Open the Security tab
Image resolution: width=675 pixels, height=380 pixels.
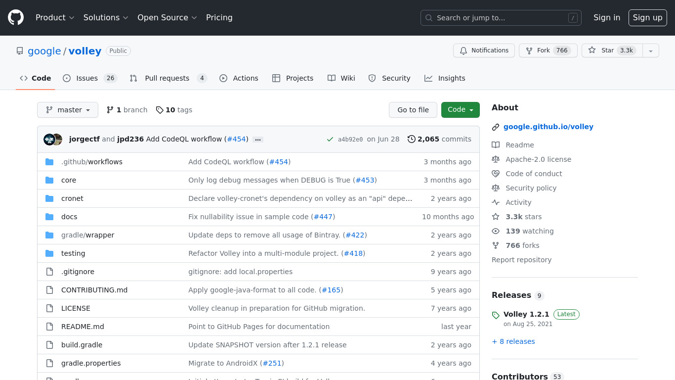pos(389,78)
